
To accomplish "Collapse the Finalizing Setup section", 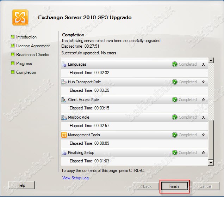I will click(204, 153).
